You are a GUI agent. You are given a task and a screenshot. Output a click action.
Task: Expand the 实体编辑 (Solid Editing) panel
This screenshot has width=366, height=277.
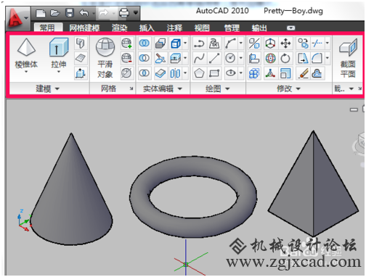point(162,88)
